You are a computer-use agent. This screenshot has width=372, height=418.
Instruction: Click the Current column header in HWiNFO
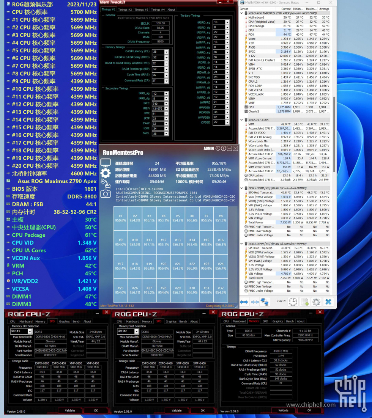pyautogui.click(x=286, y=9)
